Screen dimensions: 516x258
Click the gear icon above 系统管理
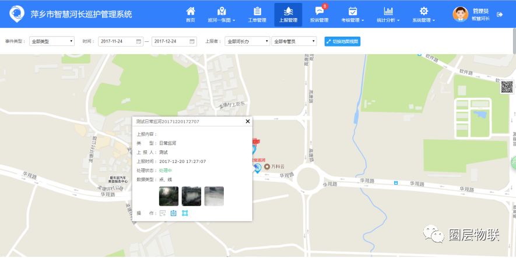click(x=424, y=11)
